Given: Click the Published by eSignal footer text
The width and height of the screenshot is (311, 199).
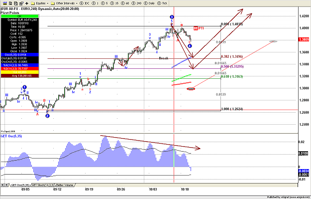Looking at the screenshot, I should tap(288, 197).
